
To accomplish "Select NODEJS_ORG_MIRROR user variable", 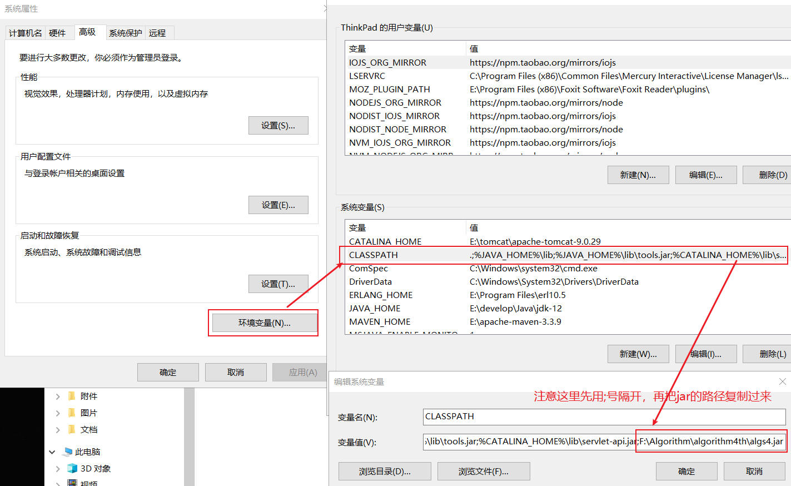I will tap(567, 102).
